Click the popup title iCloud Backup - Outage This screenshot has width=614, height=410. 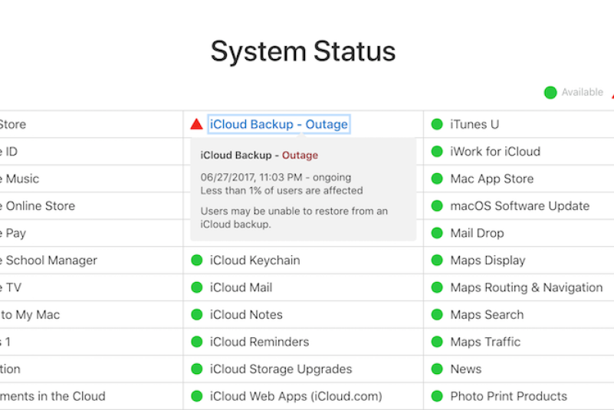[x=259, y=156]
